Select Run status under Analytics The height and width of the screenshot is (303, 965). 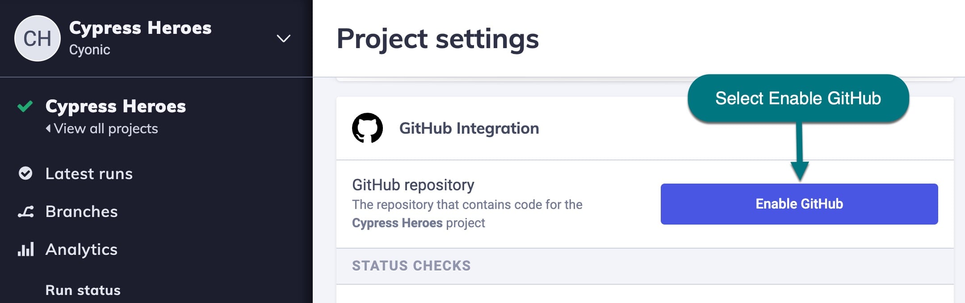83,290
